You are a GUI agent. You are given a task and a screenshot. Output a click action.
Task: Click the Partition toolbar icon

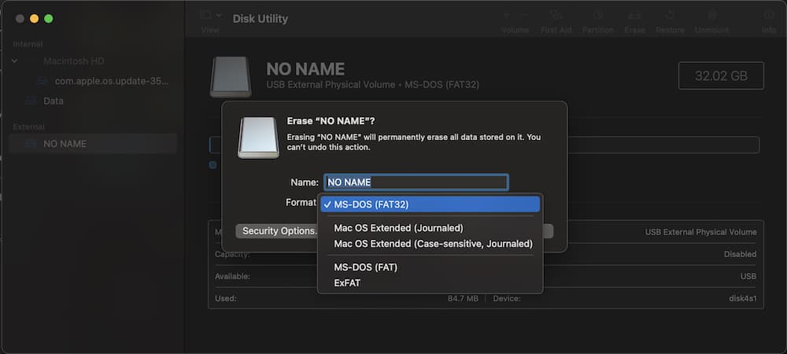(598, 15)
